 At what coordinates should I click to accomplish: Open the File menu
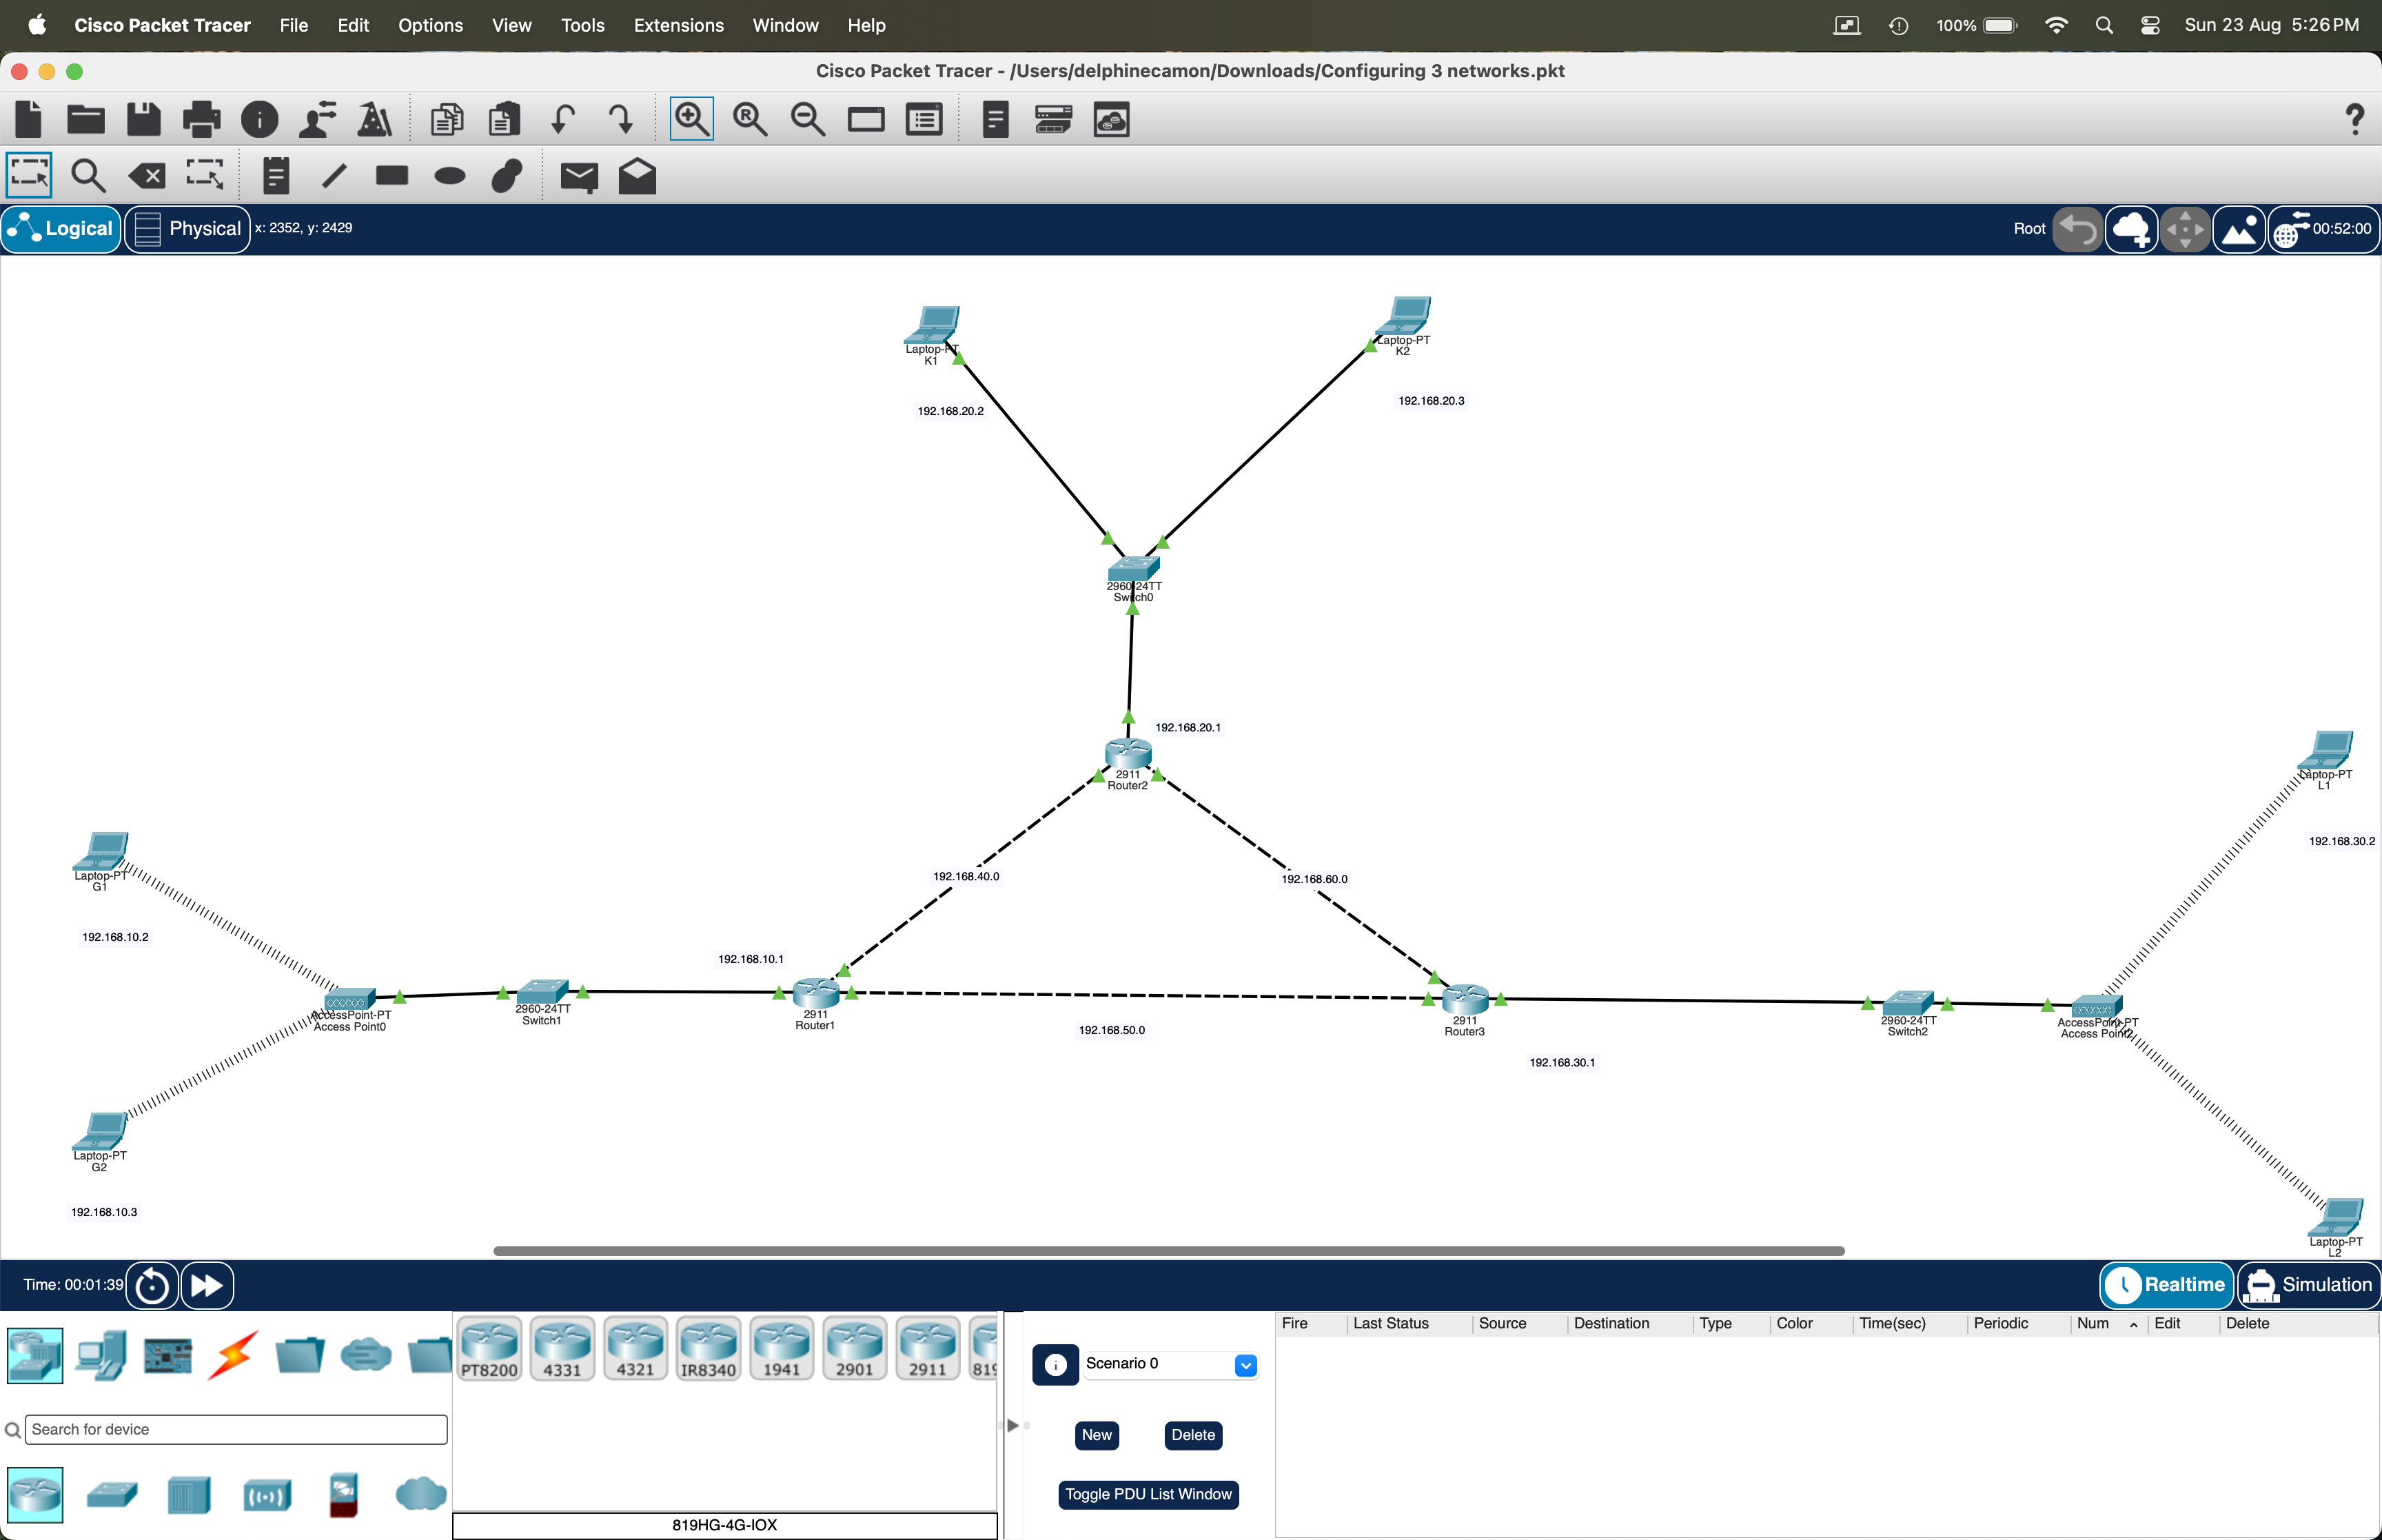[x=293, y=25]
